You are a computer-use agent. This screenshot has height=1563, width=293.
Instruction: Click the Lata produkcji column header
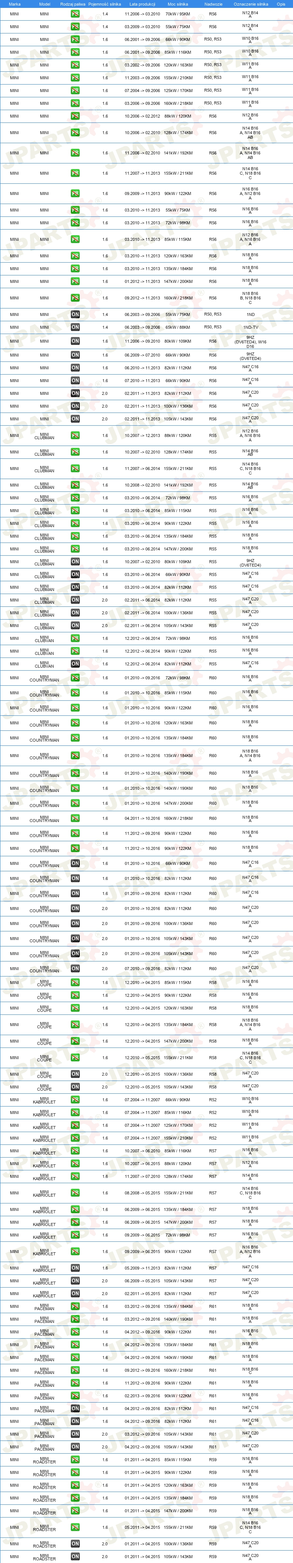click(x=142, y=4)
